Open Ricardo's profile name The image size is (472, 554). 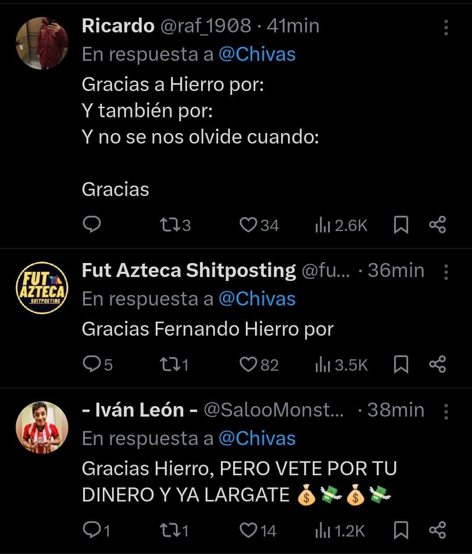118,26
